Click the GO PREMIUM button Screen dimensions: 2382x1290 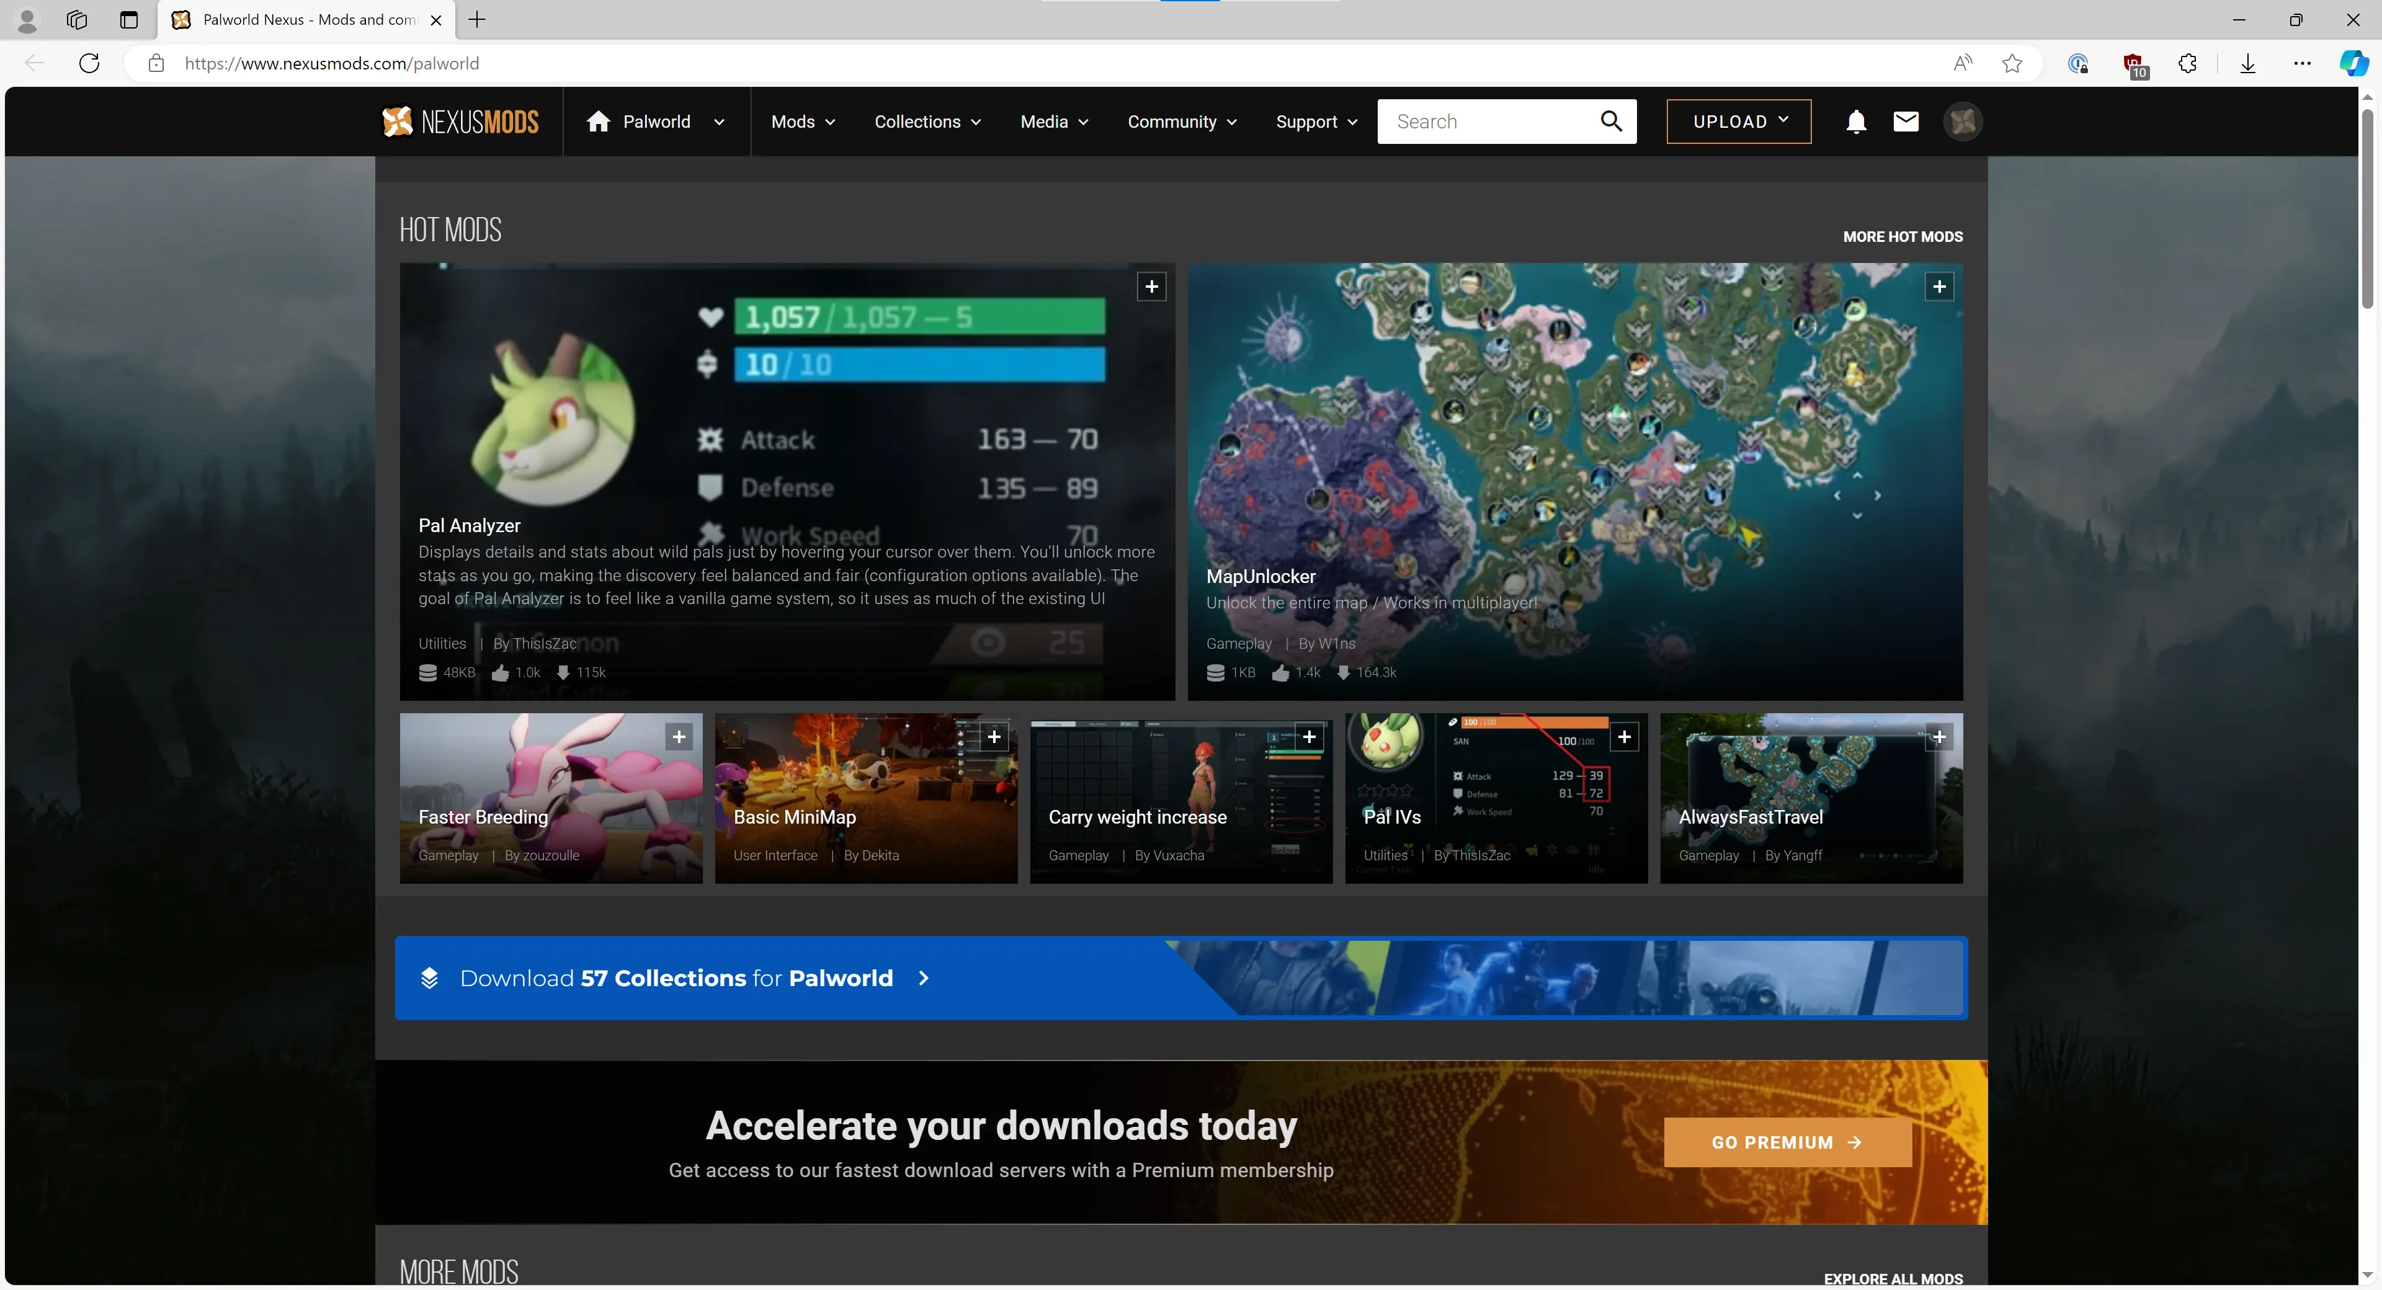1787,1142
